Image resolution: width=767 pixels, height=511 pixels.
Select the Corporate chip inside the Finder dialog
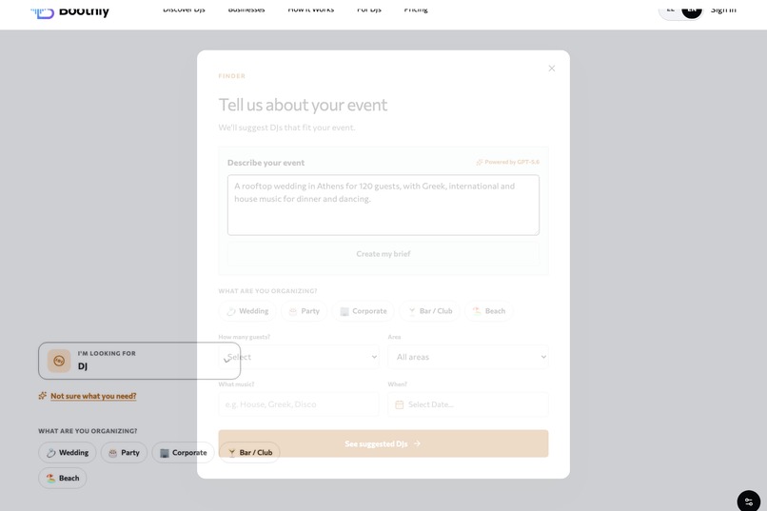(363, 311)
